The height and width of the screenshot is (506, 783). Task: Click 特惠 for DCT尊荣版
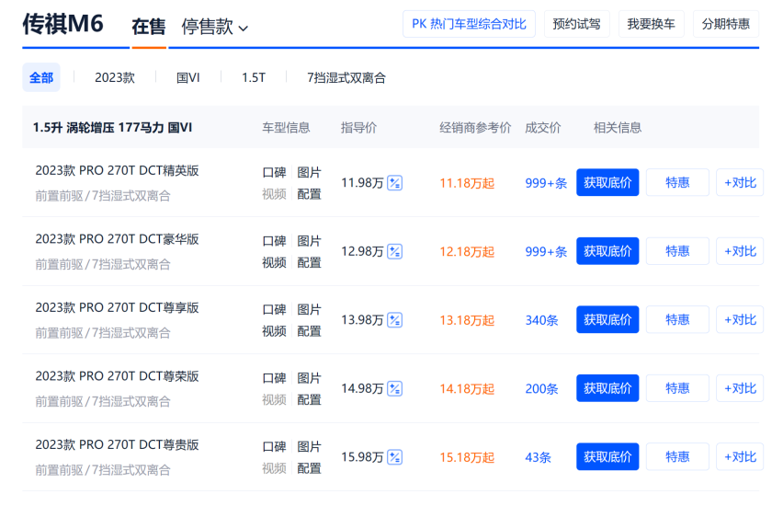click(677, 388)
